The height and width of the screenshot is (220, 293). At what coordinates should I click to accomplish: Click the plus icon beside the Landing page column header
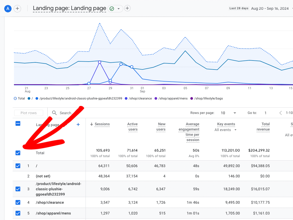pyautogui.click(x=78, y=124)
